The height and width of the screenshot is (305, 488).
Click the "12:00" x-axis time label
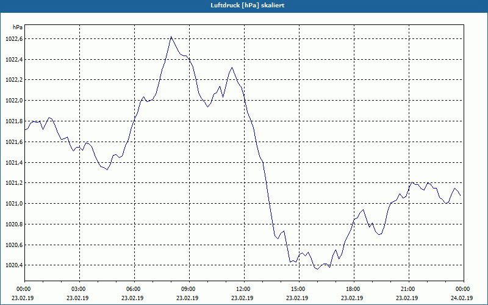pyautogui.click(x=242, y=289)
